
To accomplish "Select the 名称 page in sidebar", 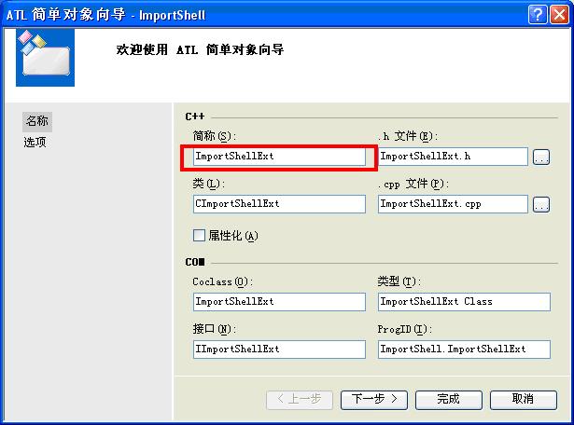I will 37,121.
